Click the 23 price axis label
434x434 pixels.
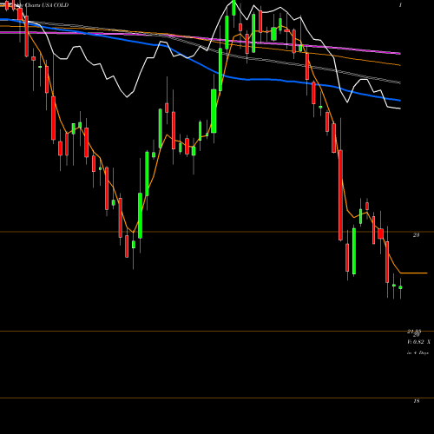416,235
